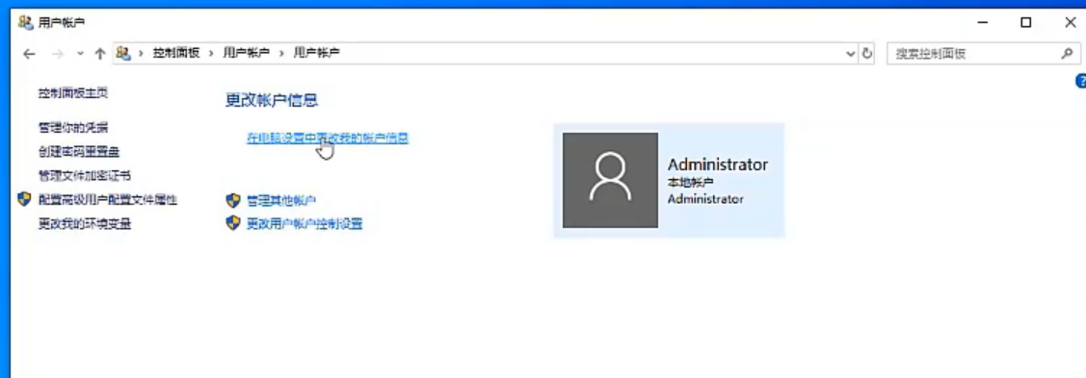The image size is (1086, 378).
Task: Click the user accounts icon in address bar
Action: 123,53
